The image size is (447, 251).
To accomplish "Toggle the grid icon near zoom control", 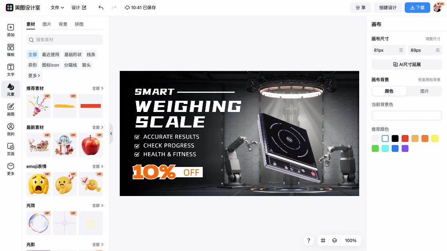I will pos(323,241).
